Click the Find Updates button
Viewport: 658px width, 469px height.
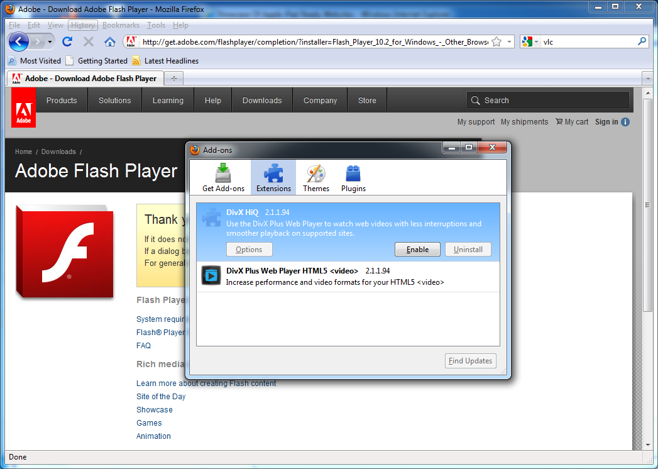coord(471,361)
